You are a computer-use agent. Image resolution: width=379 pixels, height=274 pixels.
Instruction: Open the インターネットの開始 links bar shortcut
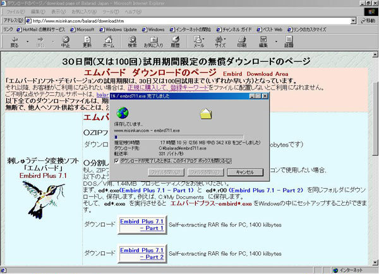coord(190,30)
